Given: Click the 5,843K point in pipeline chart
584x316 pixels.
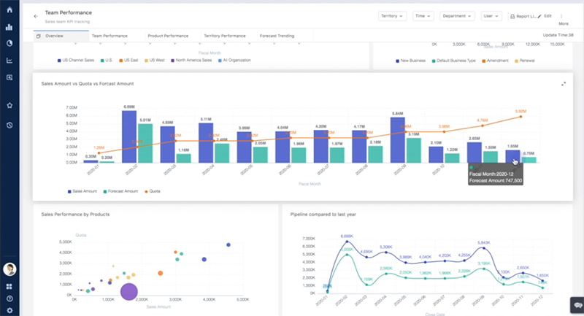Looking at the screenshot, I should tap(484, 248).
